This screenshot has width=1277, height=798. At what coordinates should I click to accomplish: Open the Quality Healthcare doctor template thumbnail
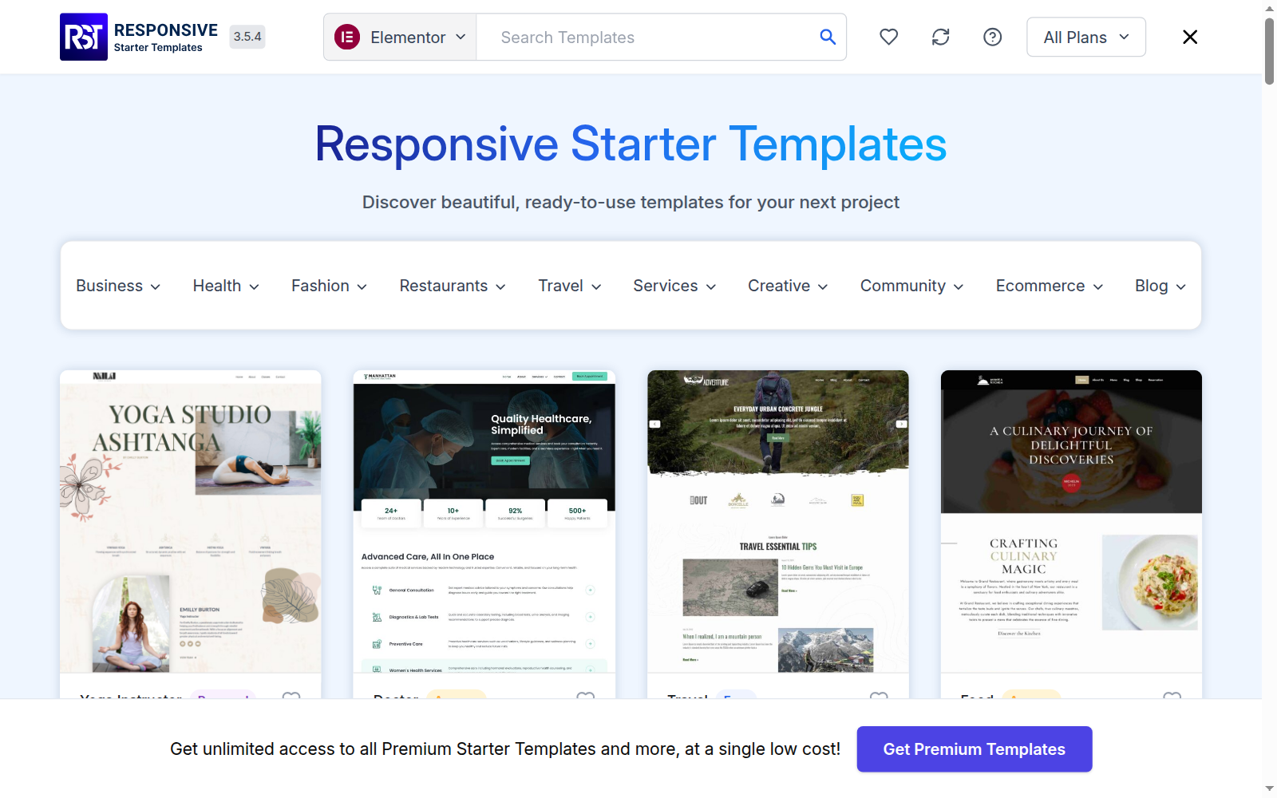click(484, 521)
